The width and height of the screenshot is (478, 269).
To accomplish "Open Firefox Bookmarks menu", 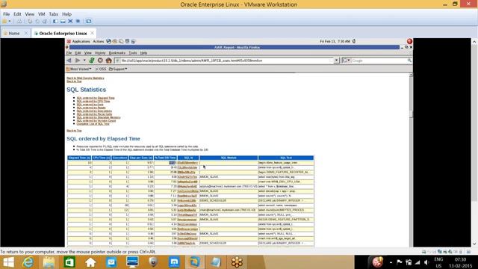I will pyautogui.click(x=117, y=53).
